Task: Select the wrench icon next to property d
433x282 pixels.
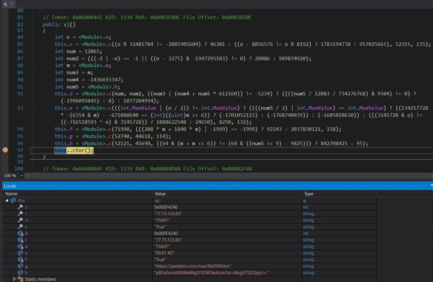Action: 20,220
